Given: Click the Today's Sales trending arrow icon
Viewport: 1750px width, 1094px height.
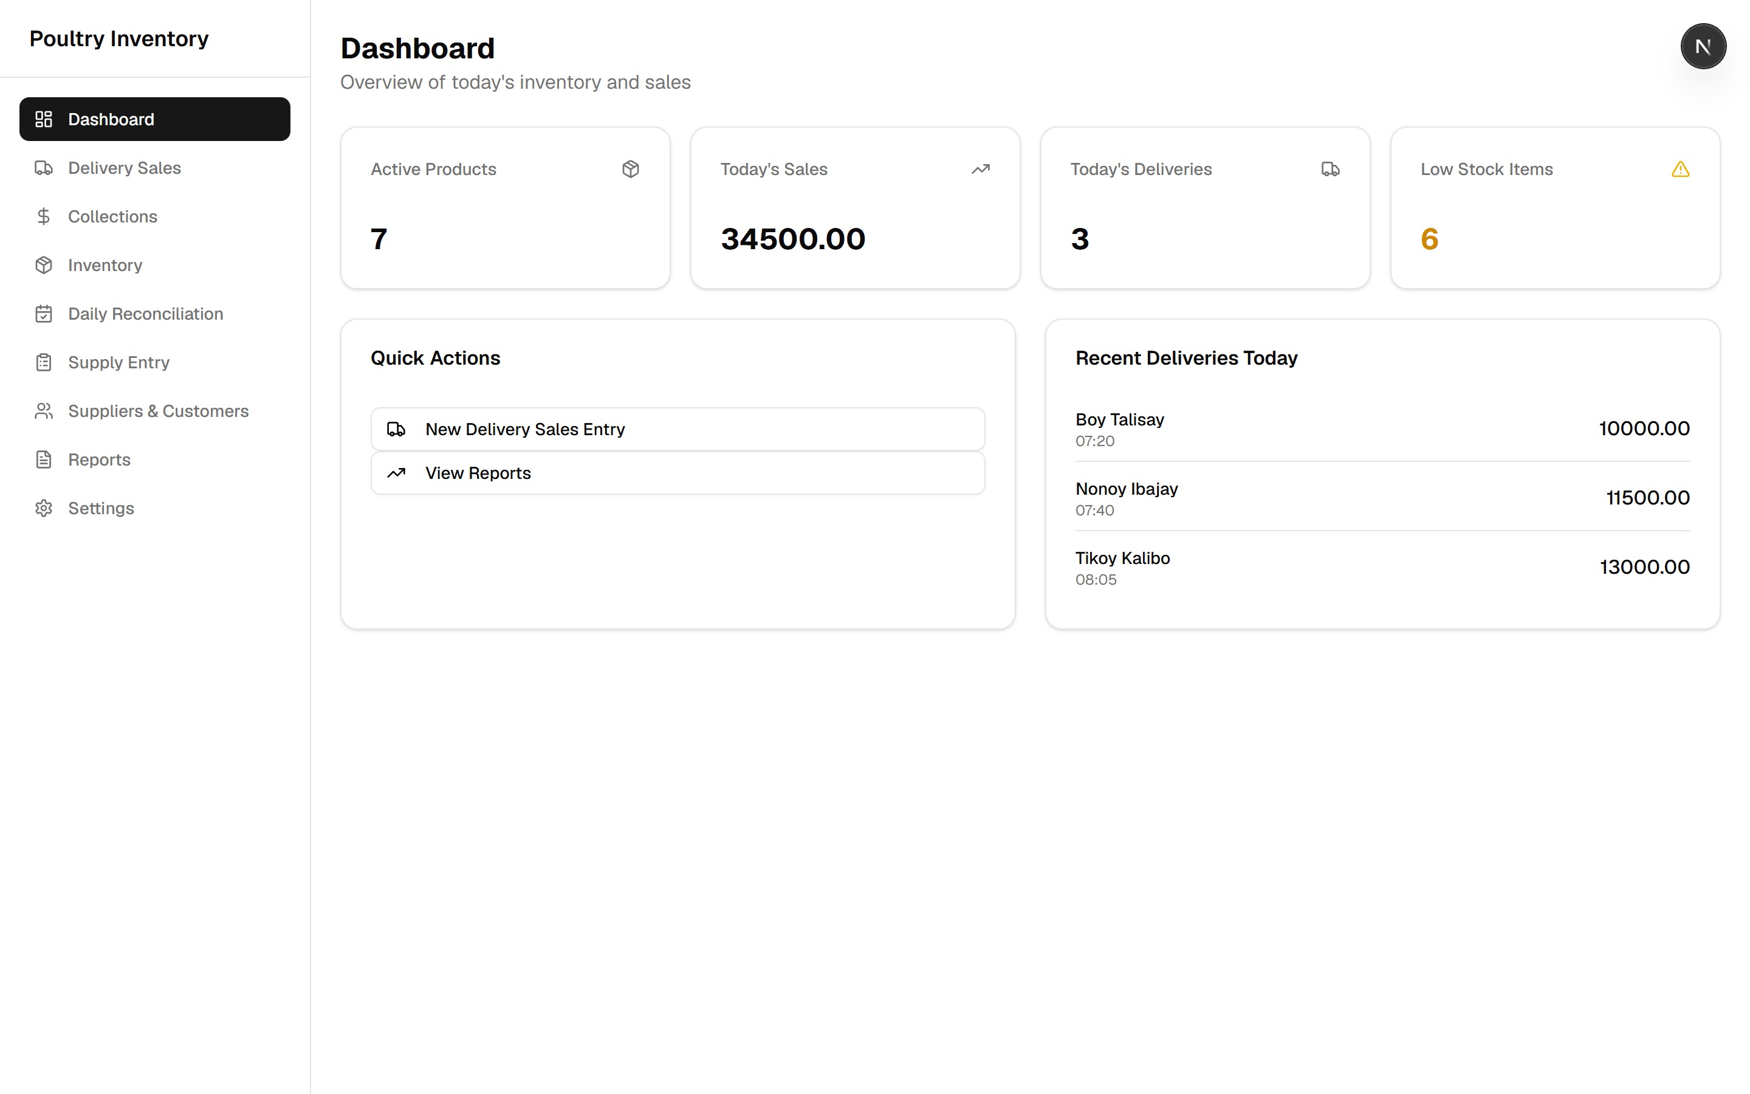Looking at the screenshot, I should coord(980,168).
